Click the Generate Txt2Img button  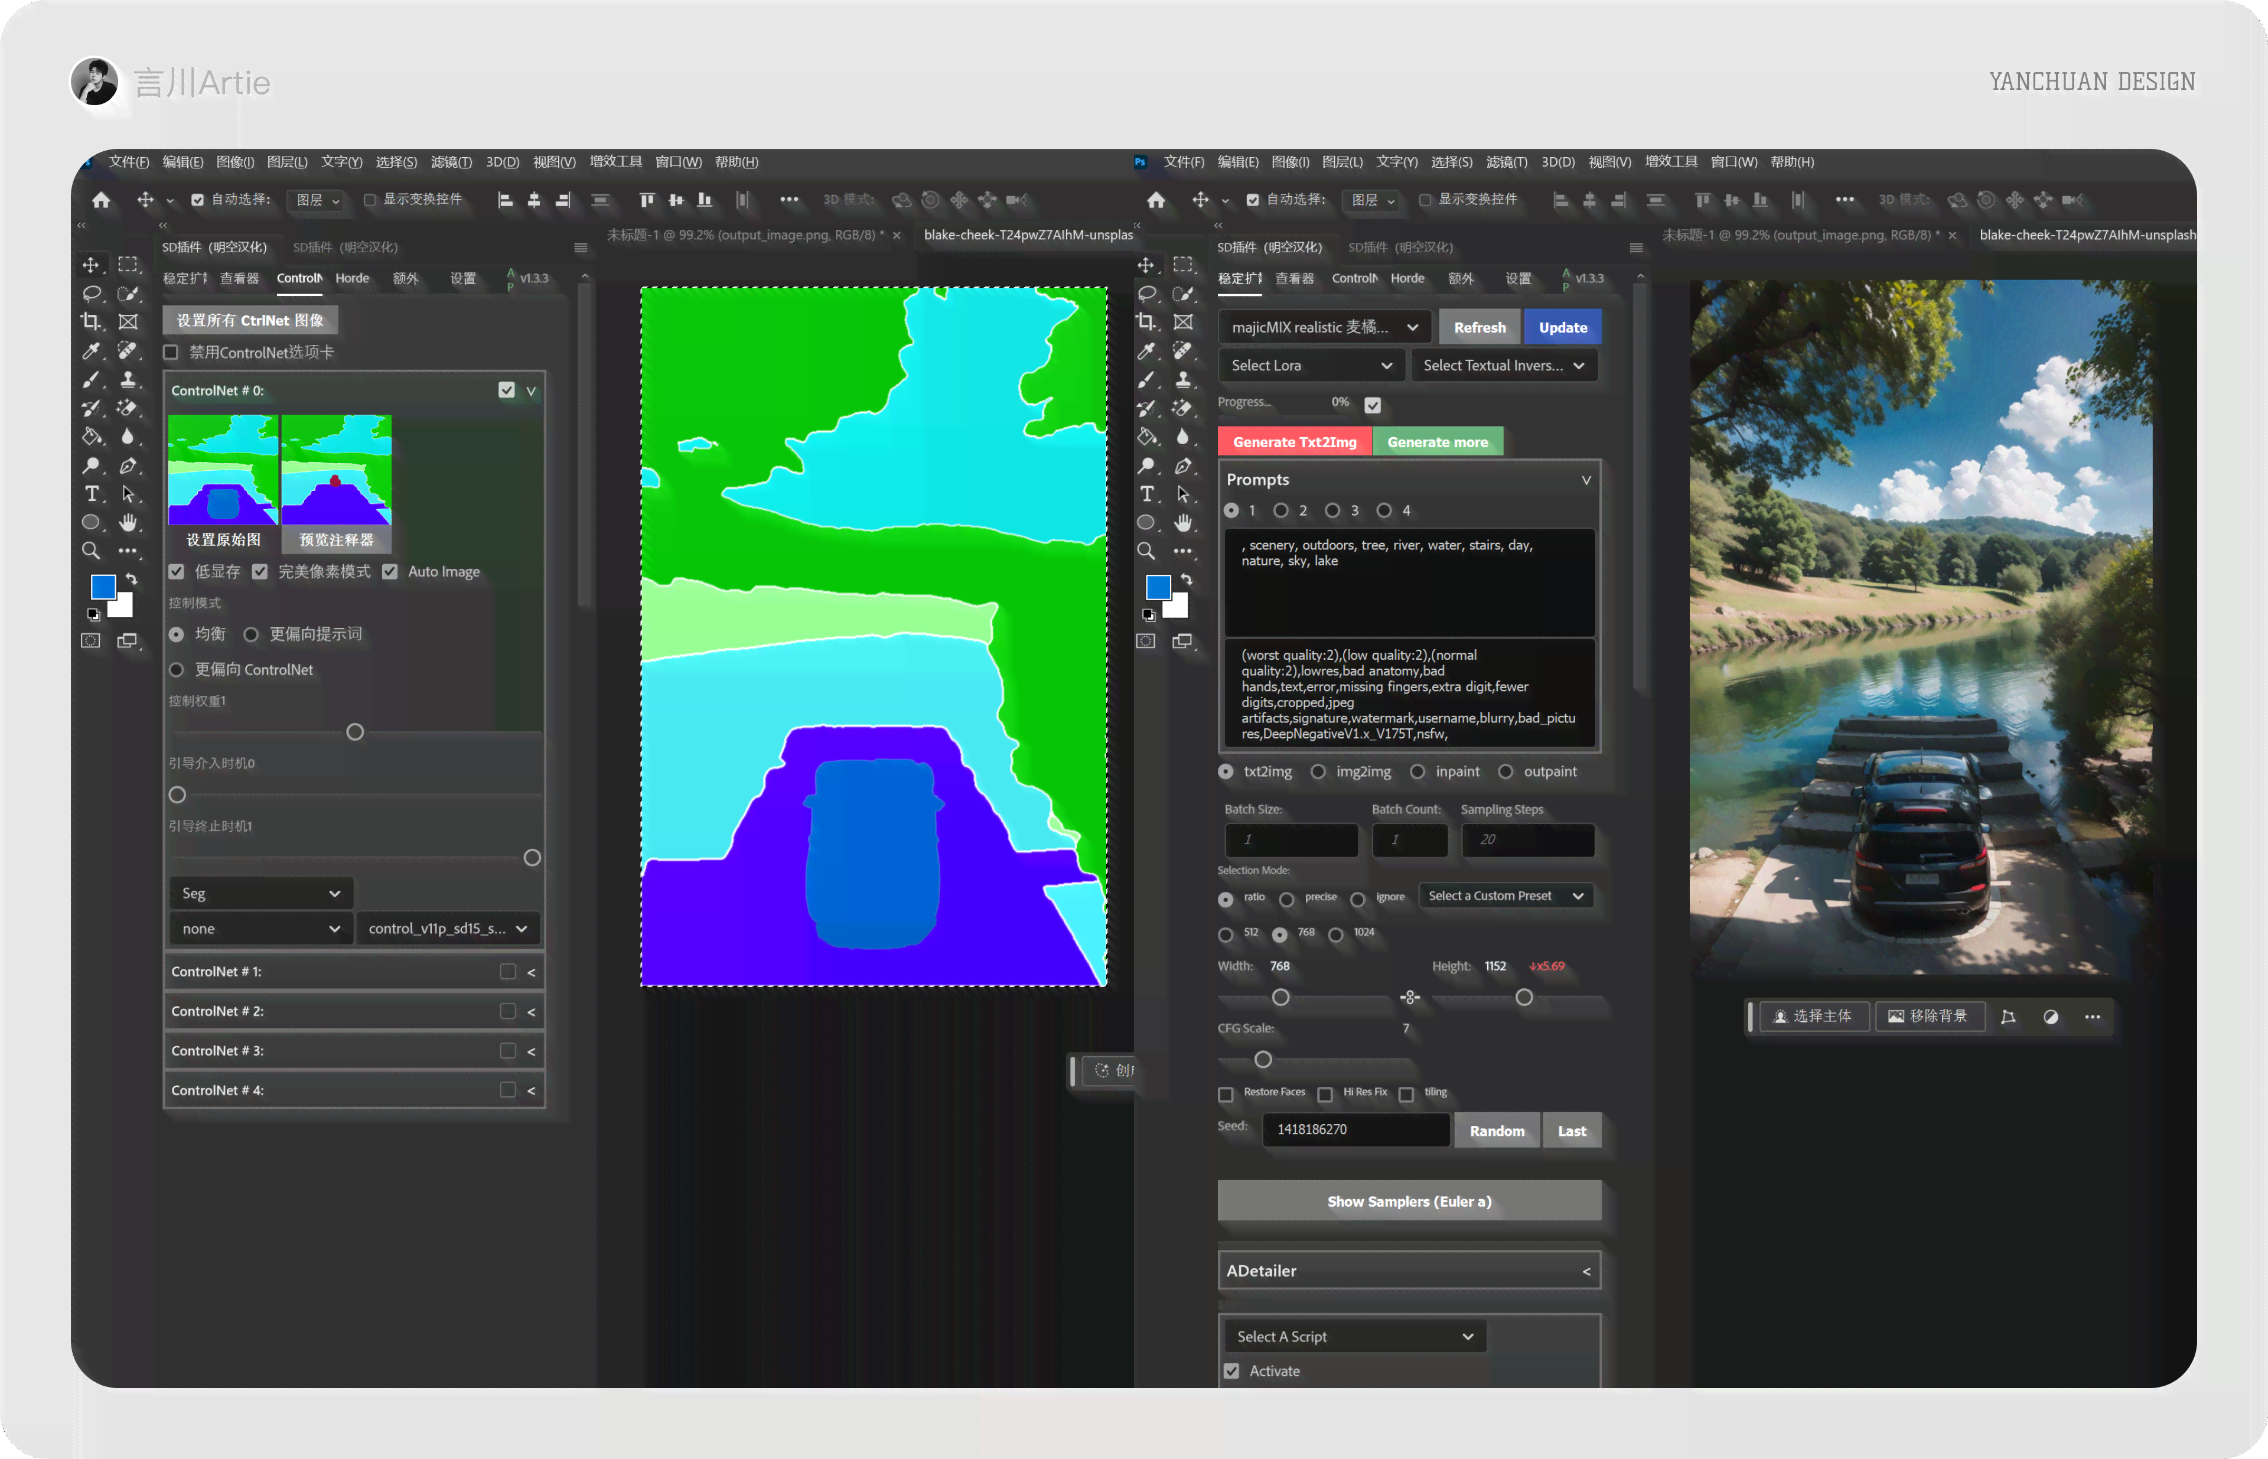point(1294,442)
